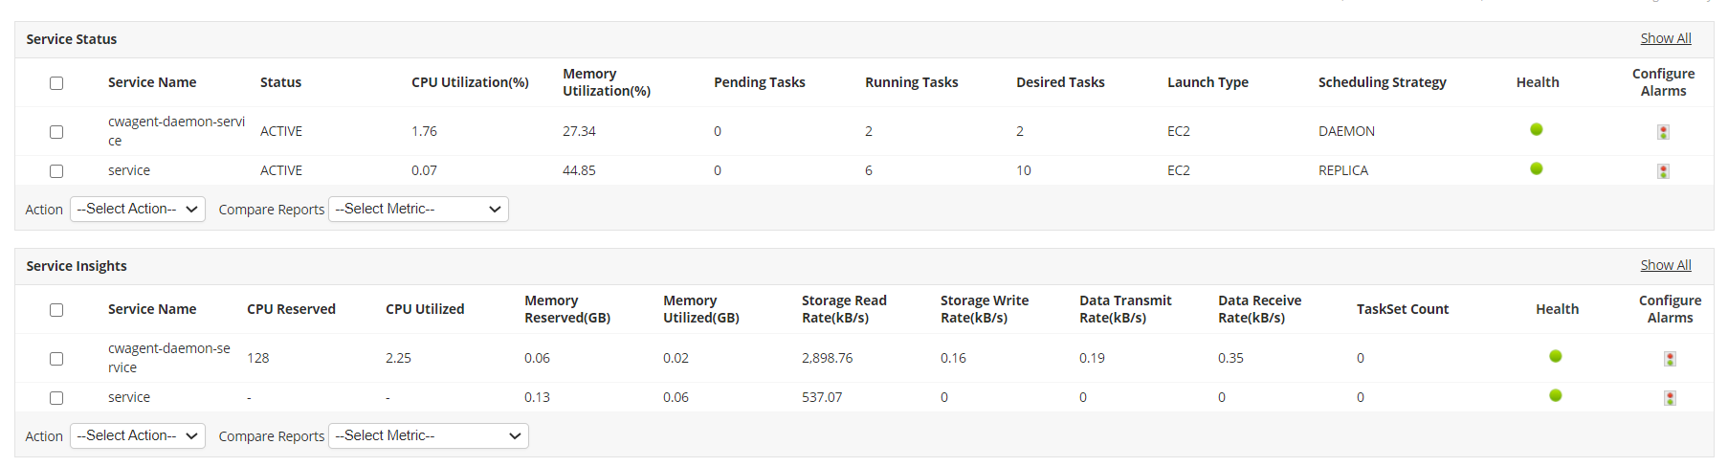This screenshot has width=1728, height=467.
Task: Click green health indicator of cwagent-daemon-service in Service Insights
Action: [x=1556, y=356]
